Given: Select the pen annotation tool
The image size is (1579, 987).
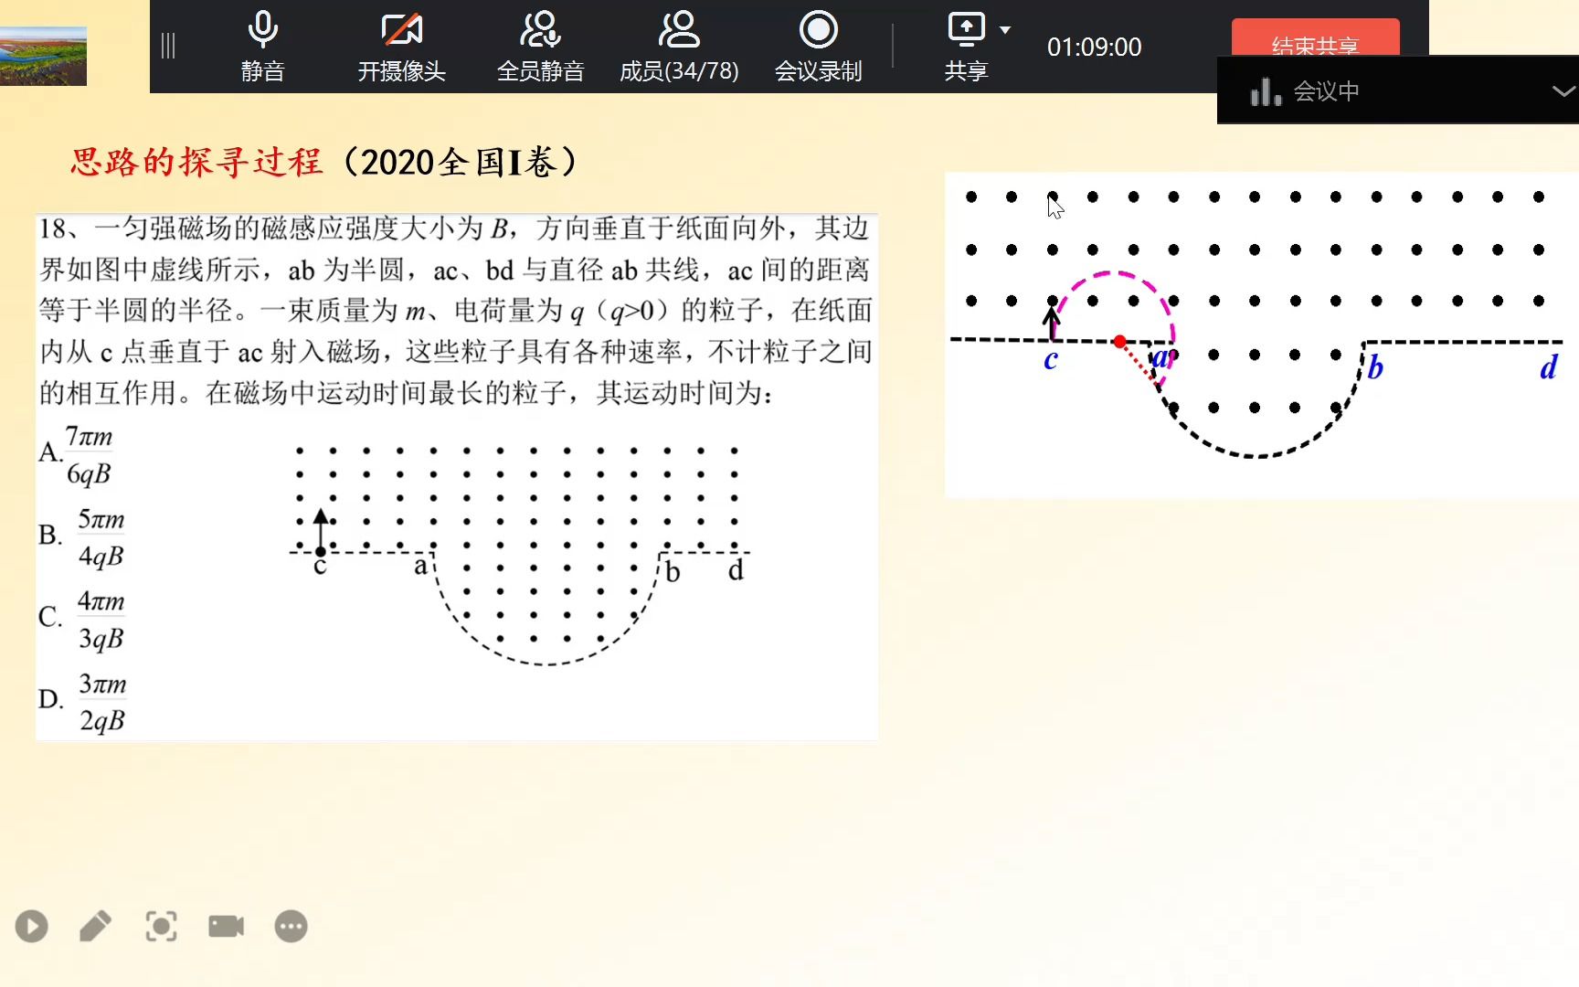Looking at the screenshot, I should [96, 926].
